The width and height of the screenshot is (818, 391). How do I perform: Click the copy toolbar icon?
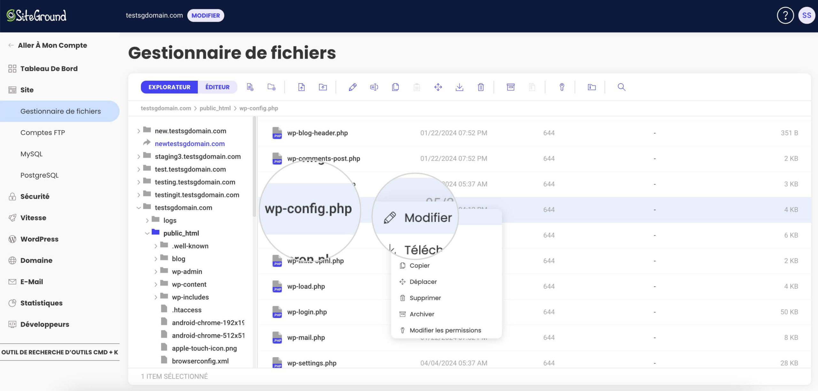[x=395, y=87]
